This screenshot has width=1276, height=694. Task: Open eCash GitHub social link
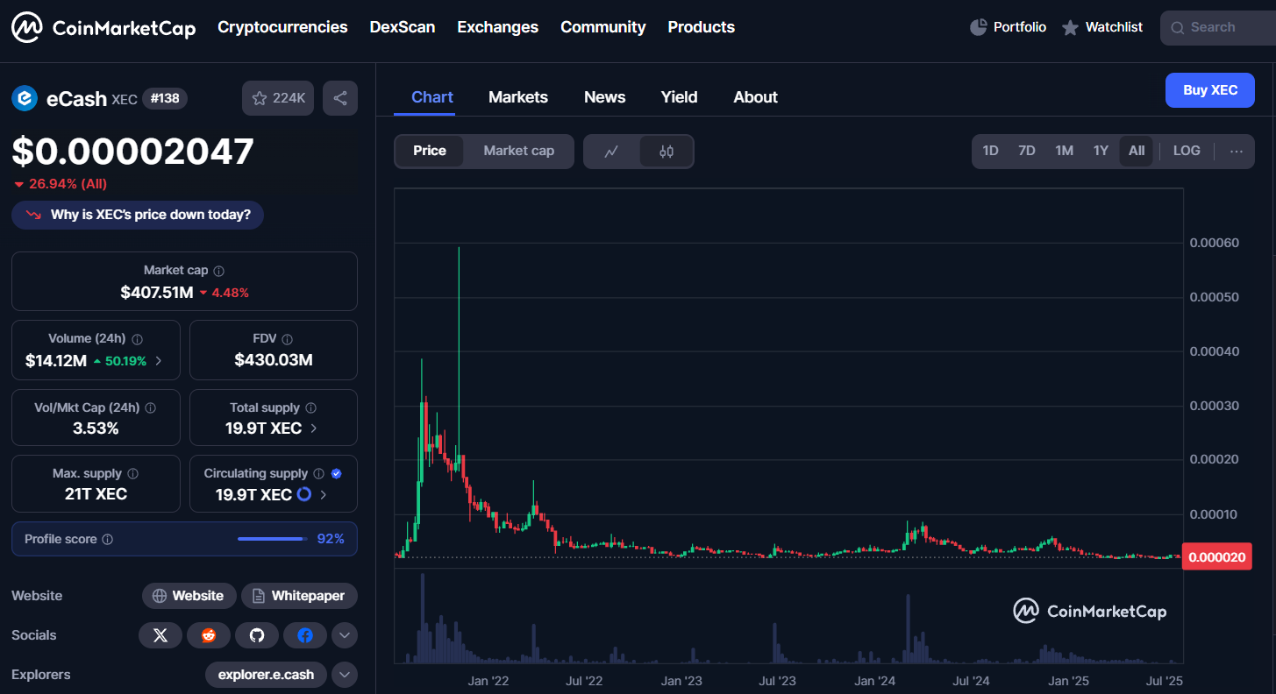257,635
